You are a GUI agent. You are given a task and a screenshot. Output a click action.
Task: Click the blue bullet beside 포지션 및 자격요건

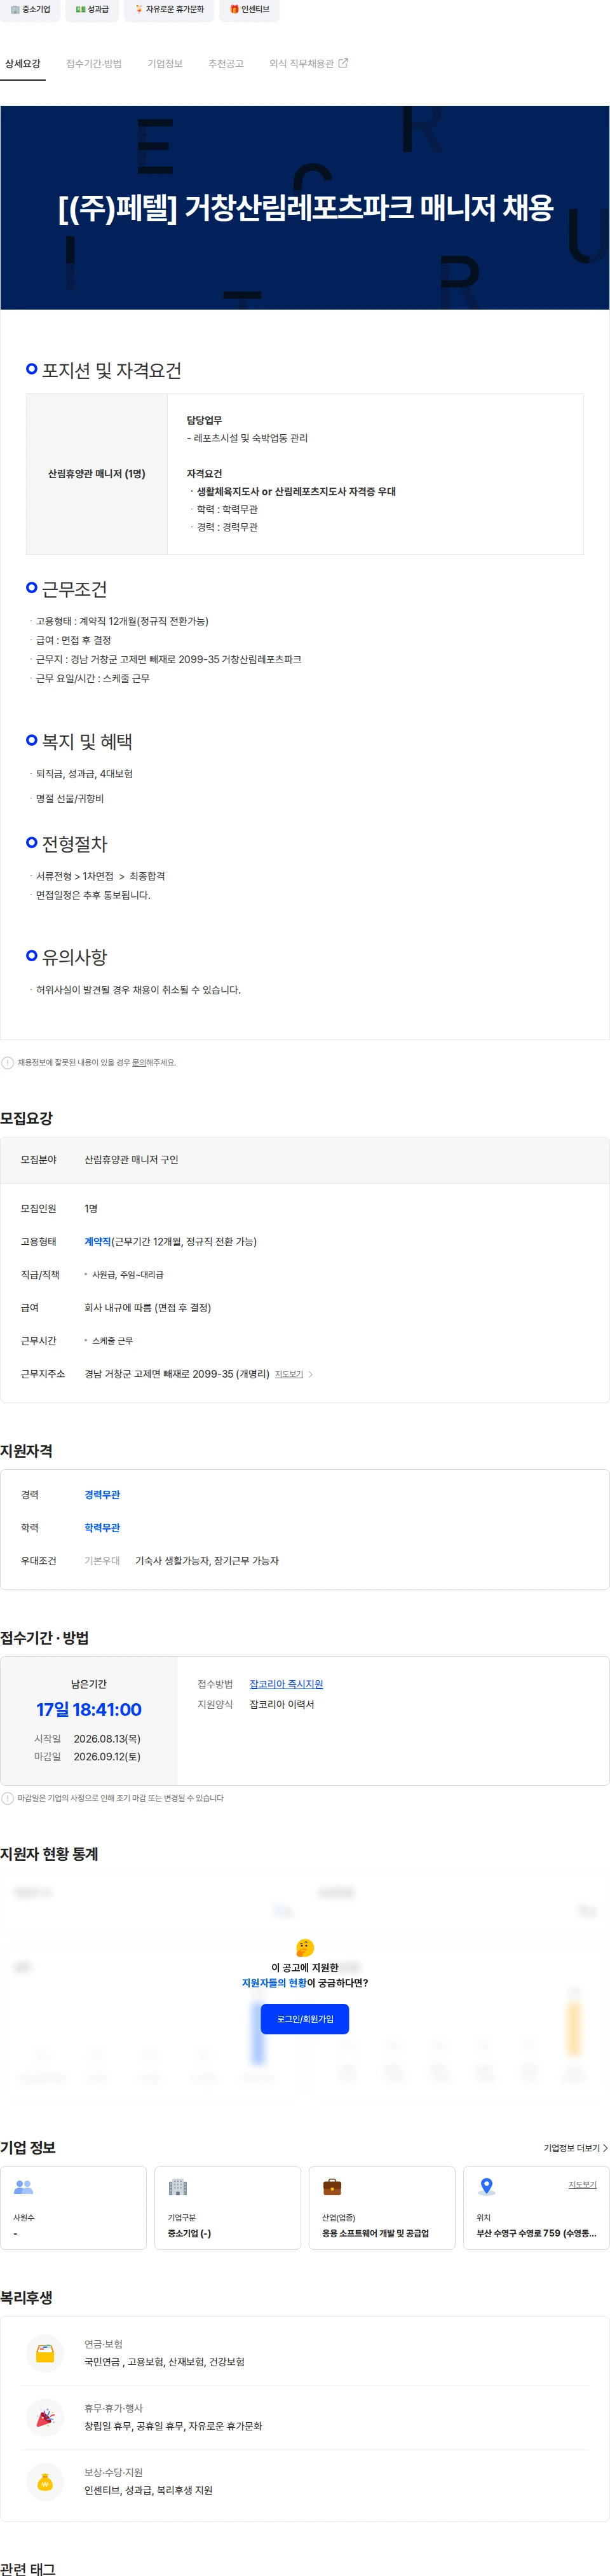[32, 369]
